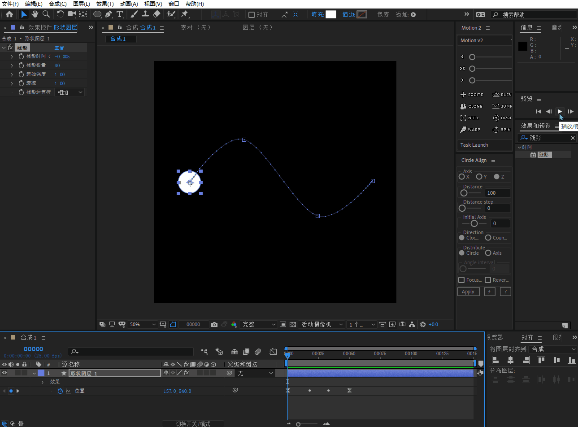Select the Brush tool
578x427 pixels.
click(134, 14)
